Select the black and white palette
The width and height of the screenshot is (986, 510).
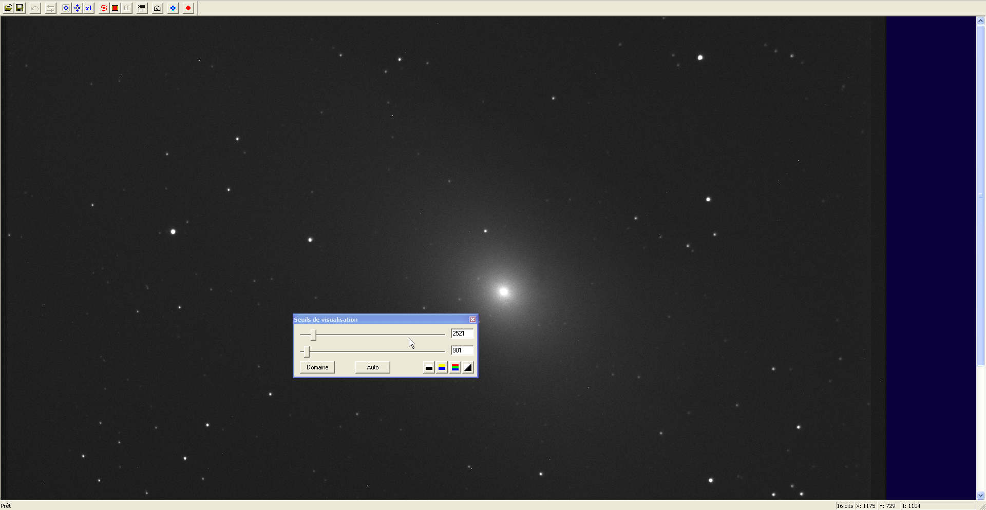pos(429,367)
